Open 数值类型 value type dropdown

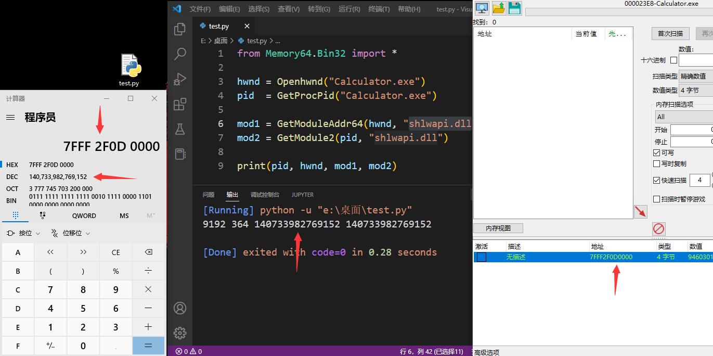coord(696,90)
